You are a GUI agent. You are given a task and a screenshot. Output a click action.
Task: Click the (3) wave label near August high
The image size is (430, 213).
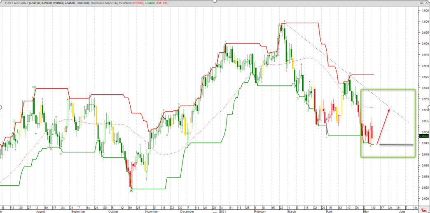(34, 87)
